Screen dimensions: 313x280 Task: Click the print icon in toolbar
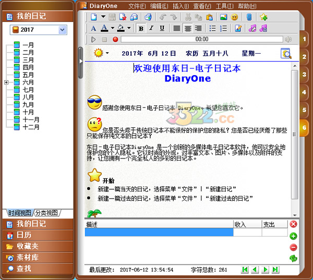(x=148, y=17)
